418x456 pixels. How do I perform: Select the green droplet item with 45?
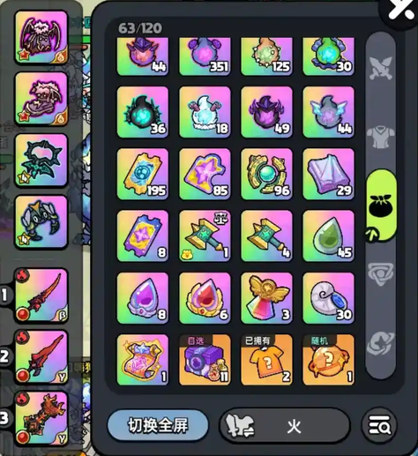329,235
